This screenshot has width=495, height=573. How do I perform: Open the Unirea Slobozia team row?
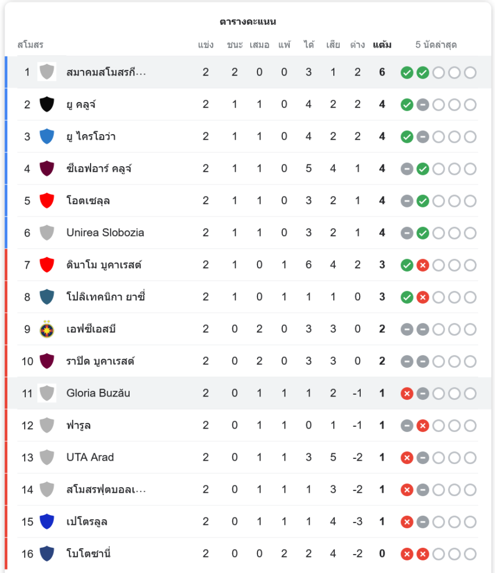click(x=247, y=233)
